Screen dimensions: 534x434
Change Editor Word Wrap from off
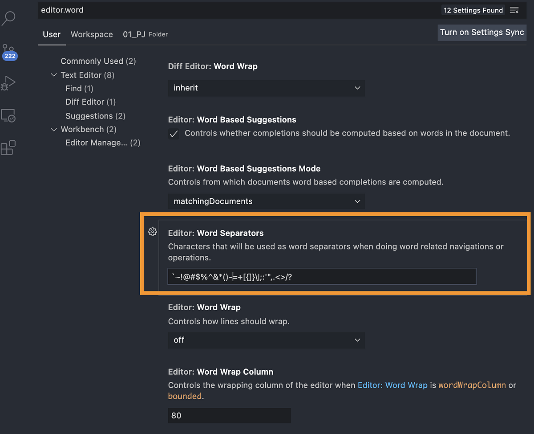[267, 340]
